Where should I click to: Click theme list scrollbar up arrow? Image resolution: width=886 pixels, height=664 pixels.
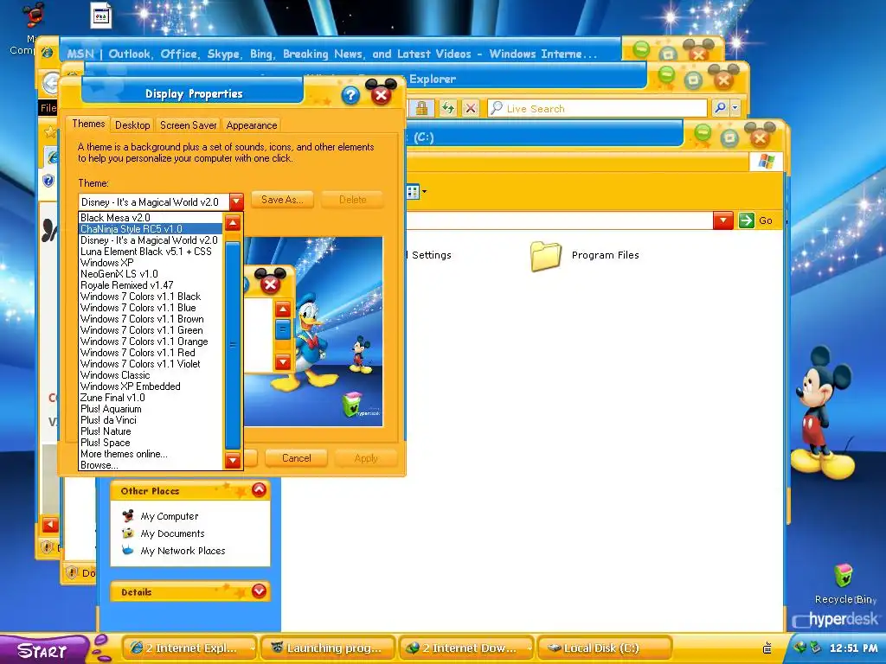[233, 222]
